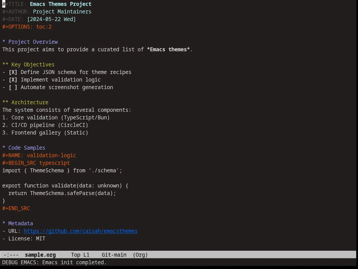
Task: Click export function validate line
Action: coord(65,186)
